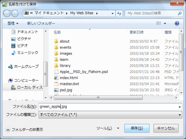Click the file list vertical scrollbar thumb
Screen dimensions: 186x139
pos(181,52)
